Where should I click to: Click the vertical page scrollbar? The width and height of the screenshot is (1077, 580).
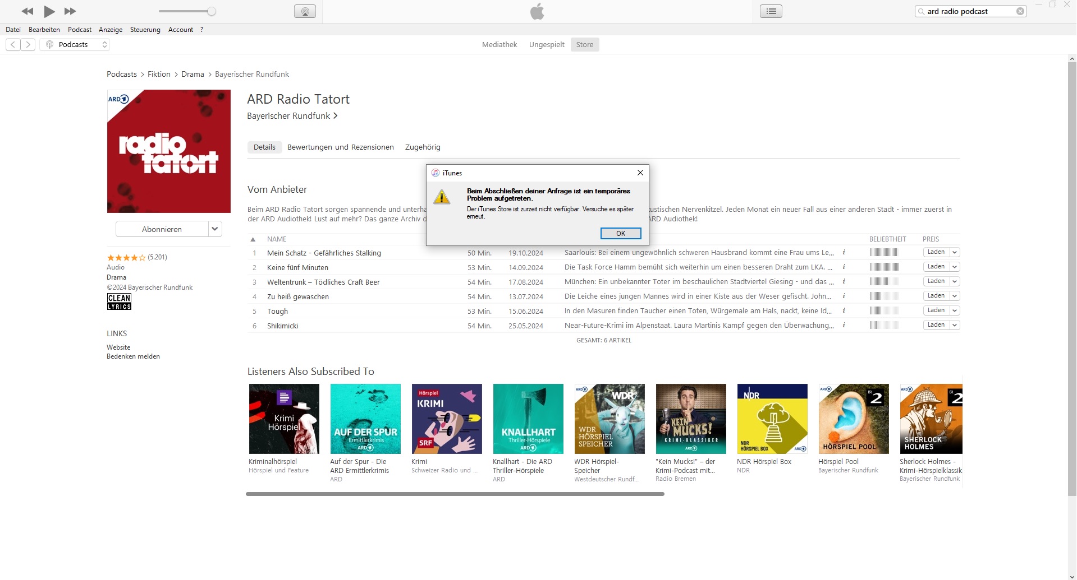point(1072,280)
